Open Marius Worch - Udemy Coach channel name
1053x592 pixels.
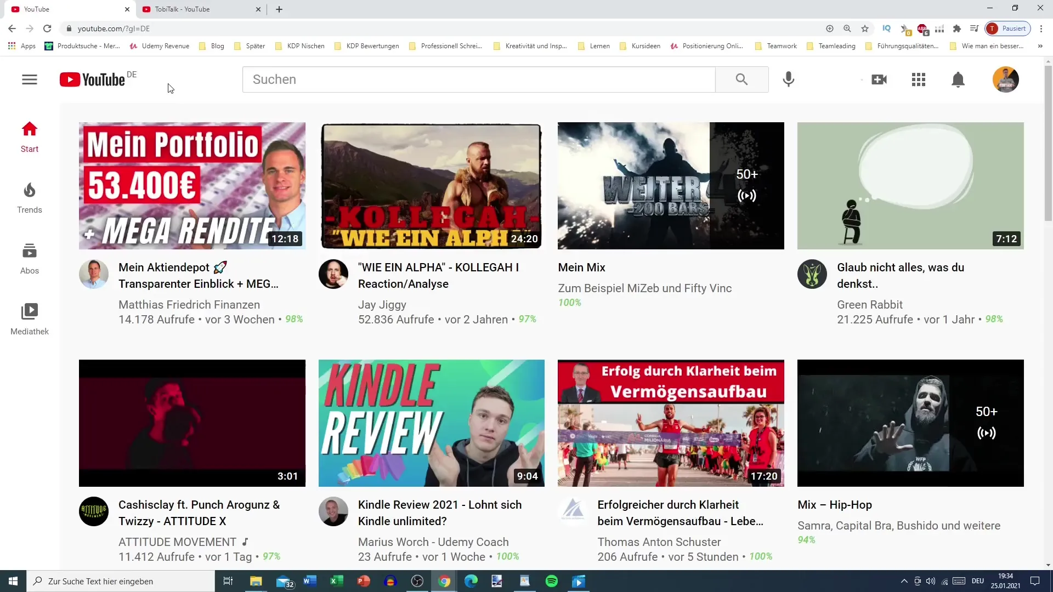click(433, 542)
